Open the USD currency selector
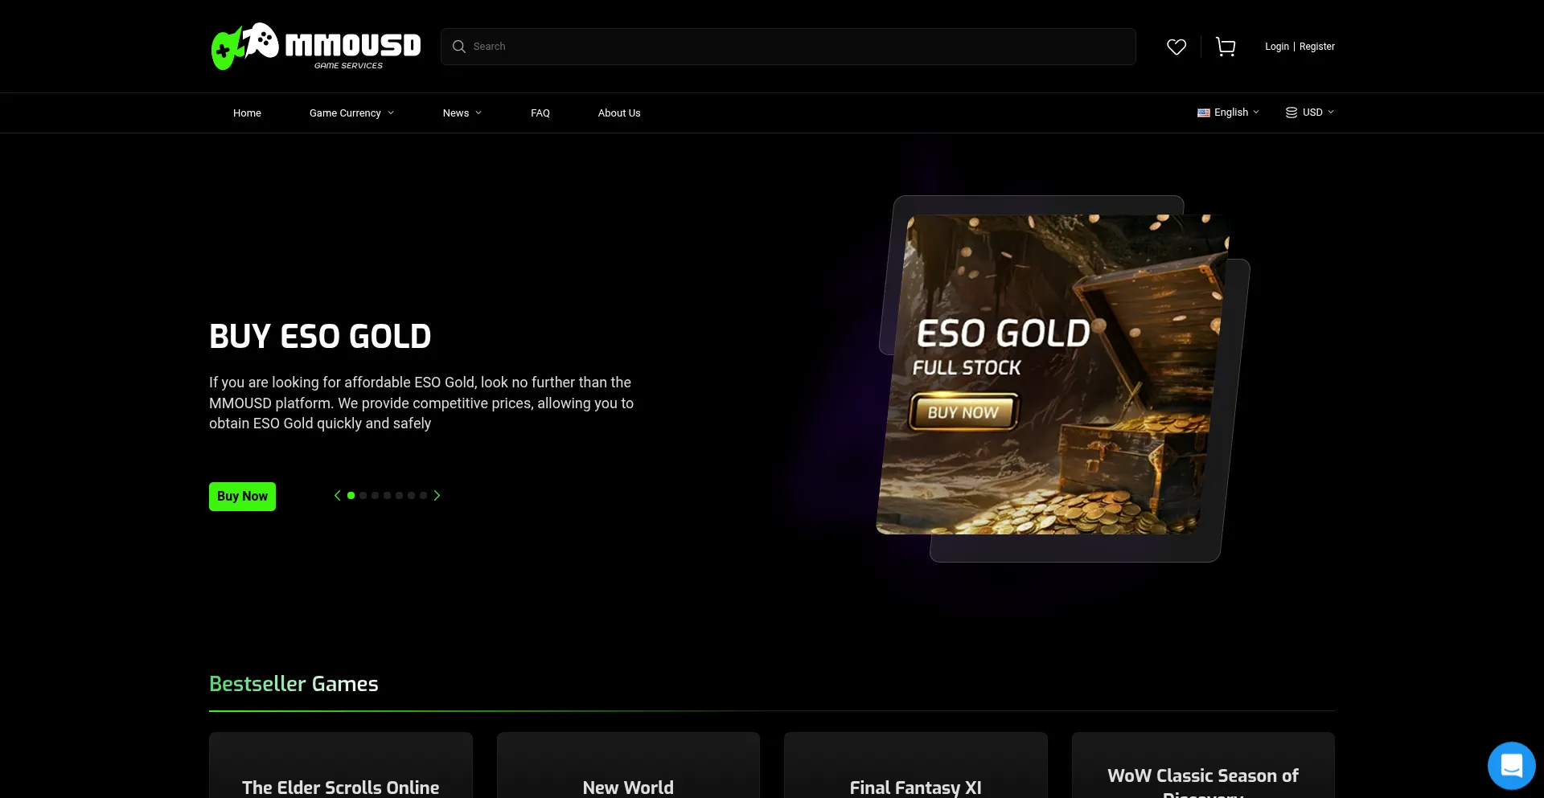Image resolution: width=1544 pixels, height=798 pixels. pos(1310,113)
